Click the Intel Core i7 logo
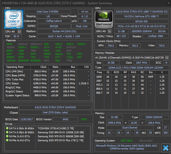 (x=14, y=19)
